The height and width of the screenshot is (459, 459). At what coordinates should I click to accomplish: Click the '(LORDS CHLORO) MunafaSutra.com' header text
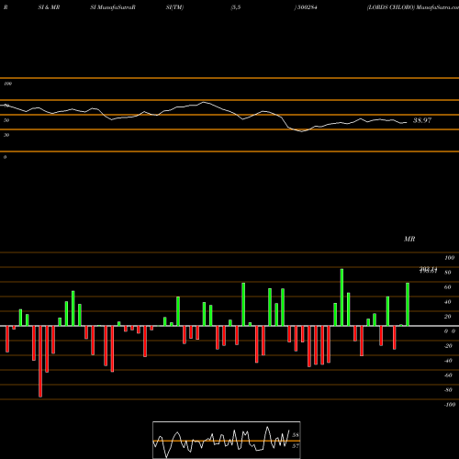(413, 7)
